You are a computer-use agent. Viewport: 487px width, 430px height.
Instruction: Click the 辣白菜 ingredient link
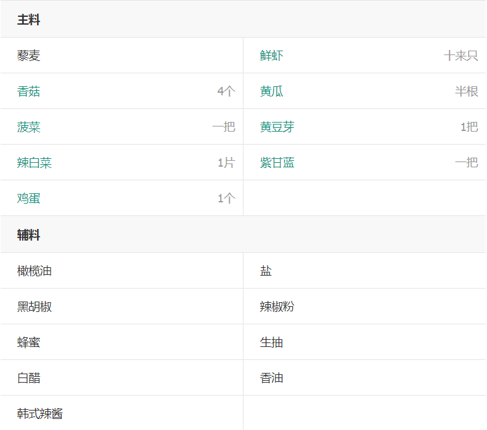34,163
